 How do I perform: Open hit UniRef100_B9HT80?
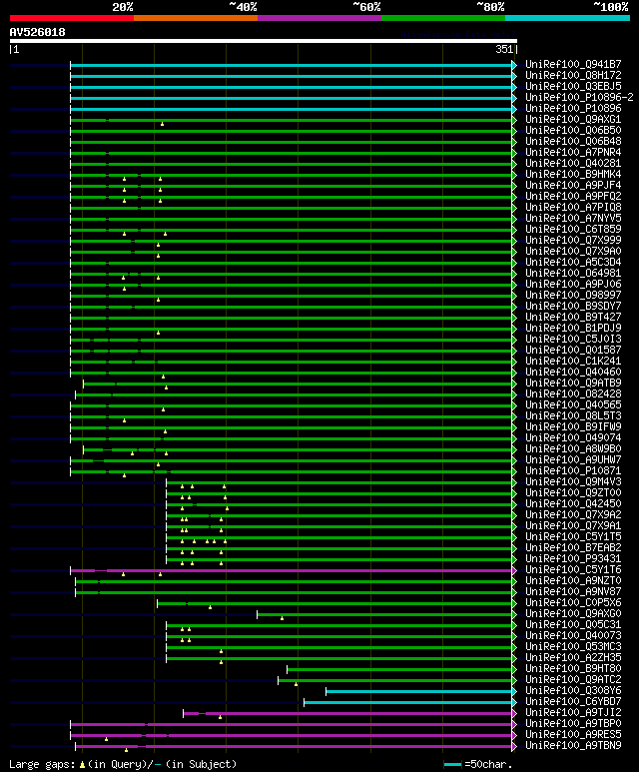573,668
